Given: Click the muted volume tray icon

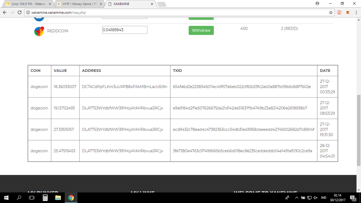Looking at the screenshot, I should [x=316, y=198].
